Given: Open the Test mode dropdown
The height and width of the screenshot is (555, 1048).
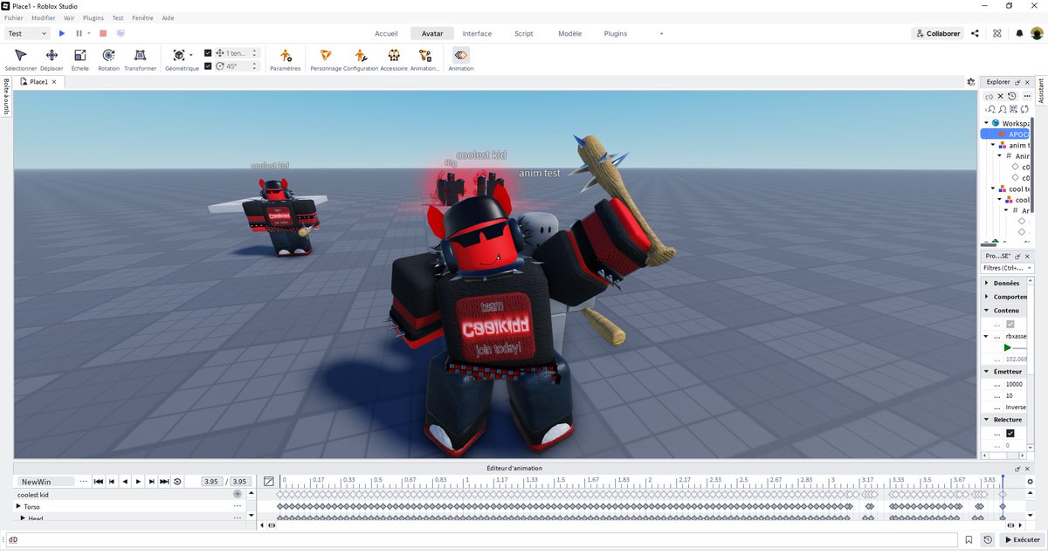Looking at the screenshot, I should (x=28, y=33).
